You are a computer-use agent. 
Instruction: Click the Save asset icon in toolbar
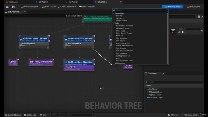tap(7, 7)
